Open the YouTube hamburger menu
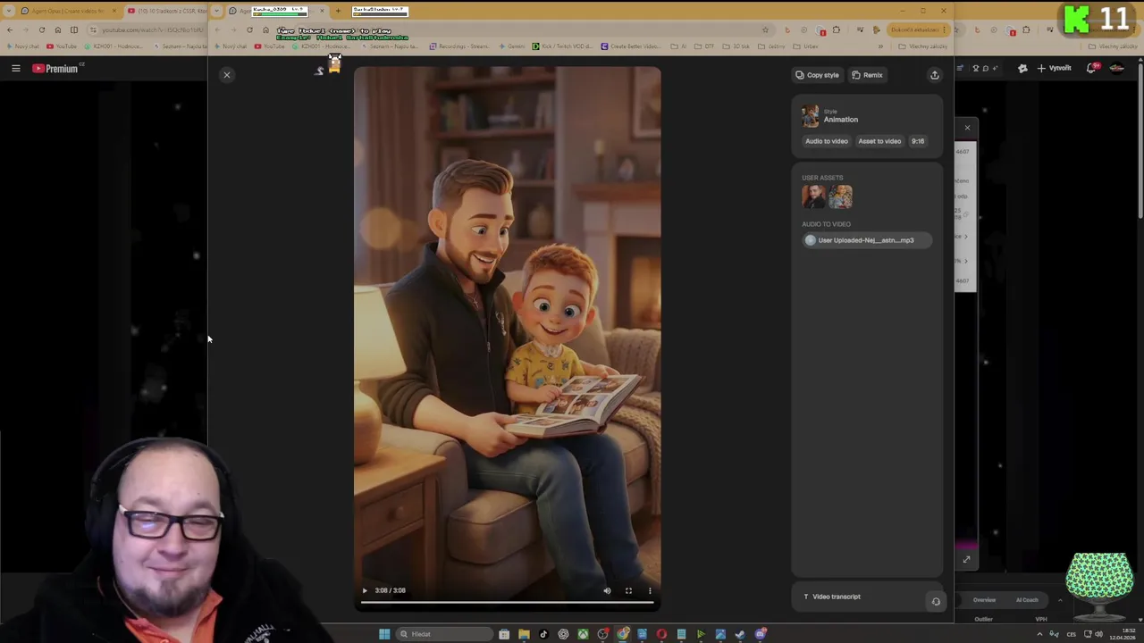This screenshot has height=643, width=1144. point(15,68)
